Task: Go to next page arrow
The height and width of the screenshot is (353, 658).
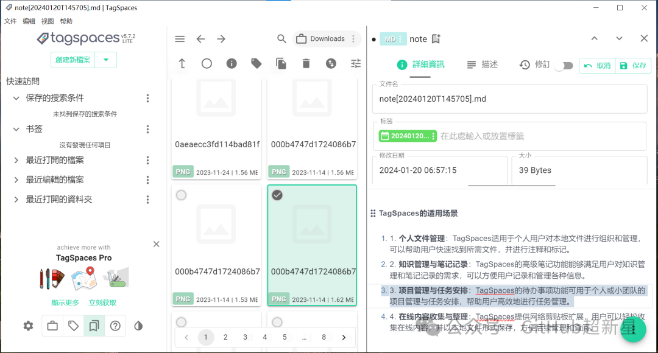Action: click(344, 337)
